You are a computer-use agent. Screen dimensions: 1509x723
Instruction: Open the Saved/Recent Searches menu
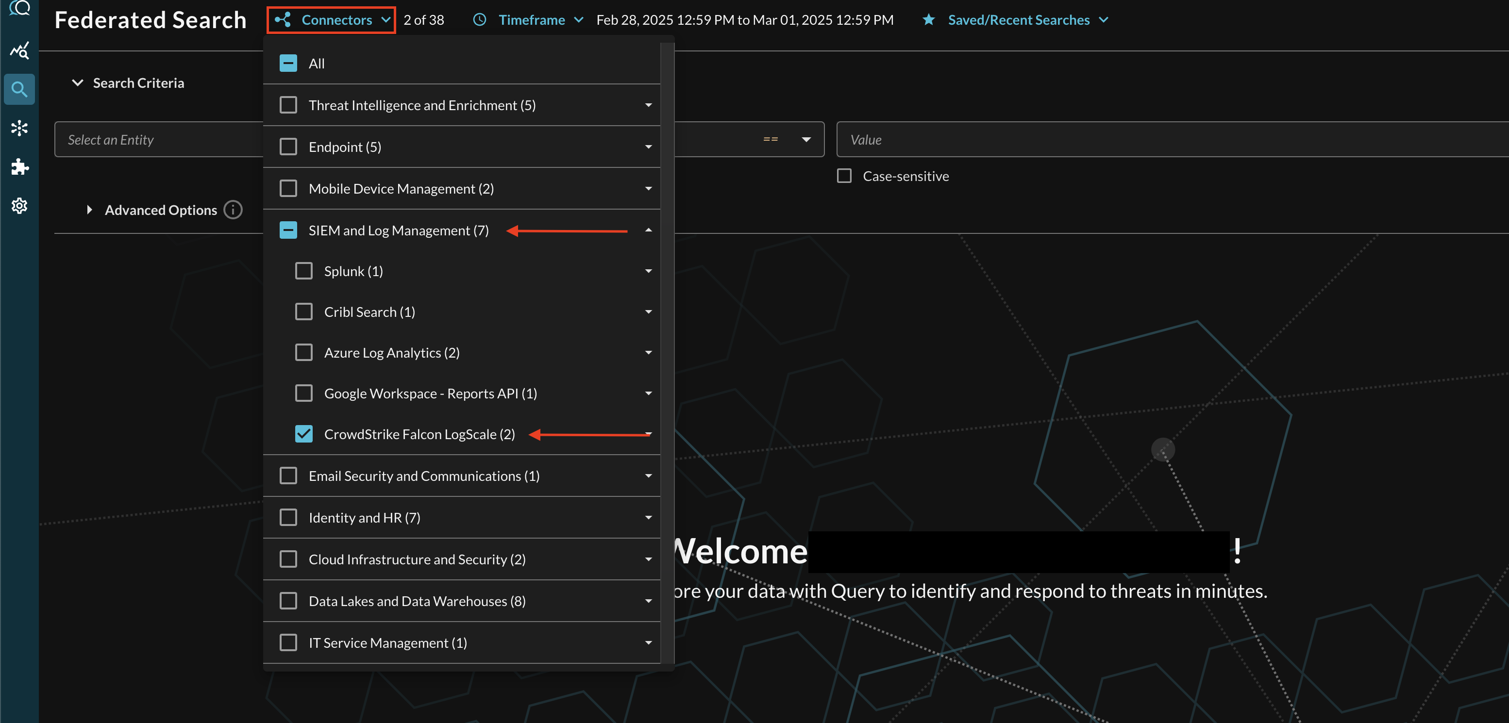[x=1018, y=19]
